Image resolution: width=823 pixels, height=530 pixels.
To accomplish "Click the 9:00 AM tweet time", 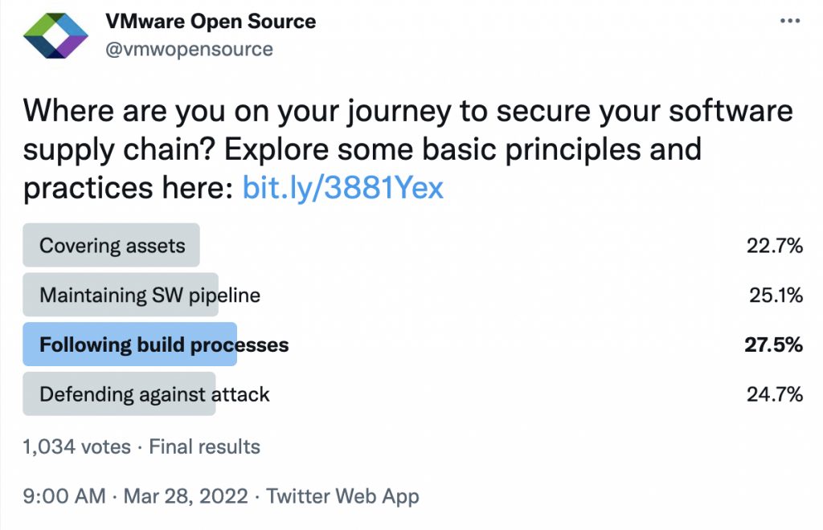I will (64, 496).
